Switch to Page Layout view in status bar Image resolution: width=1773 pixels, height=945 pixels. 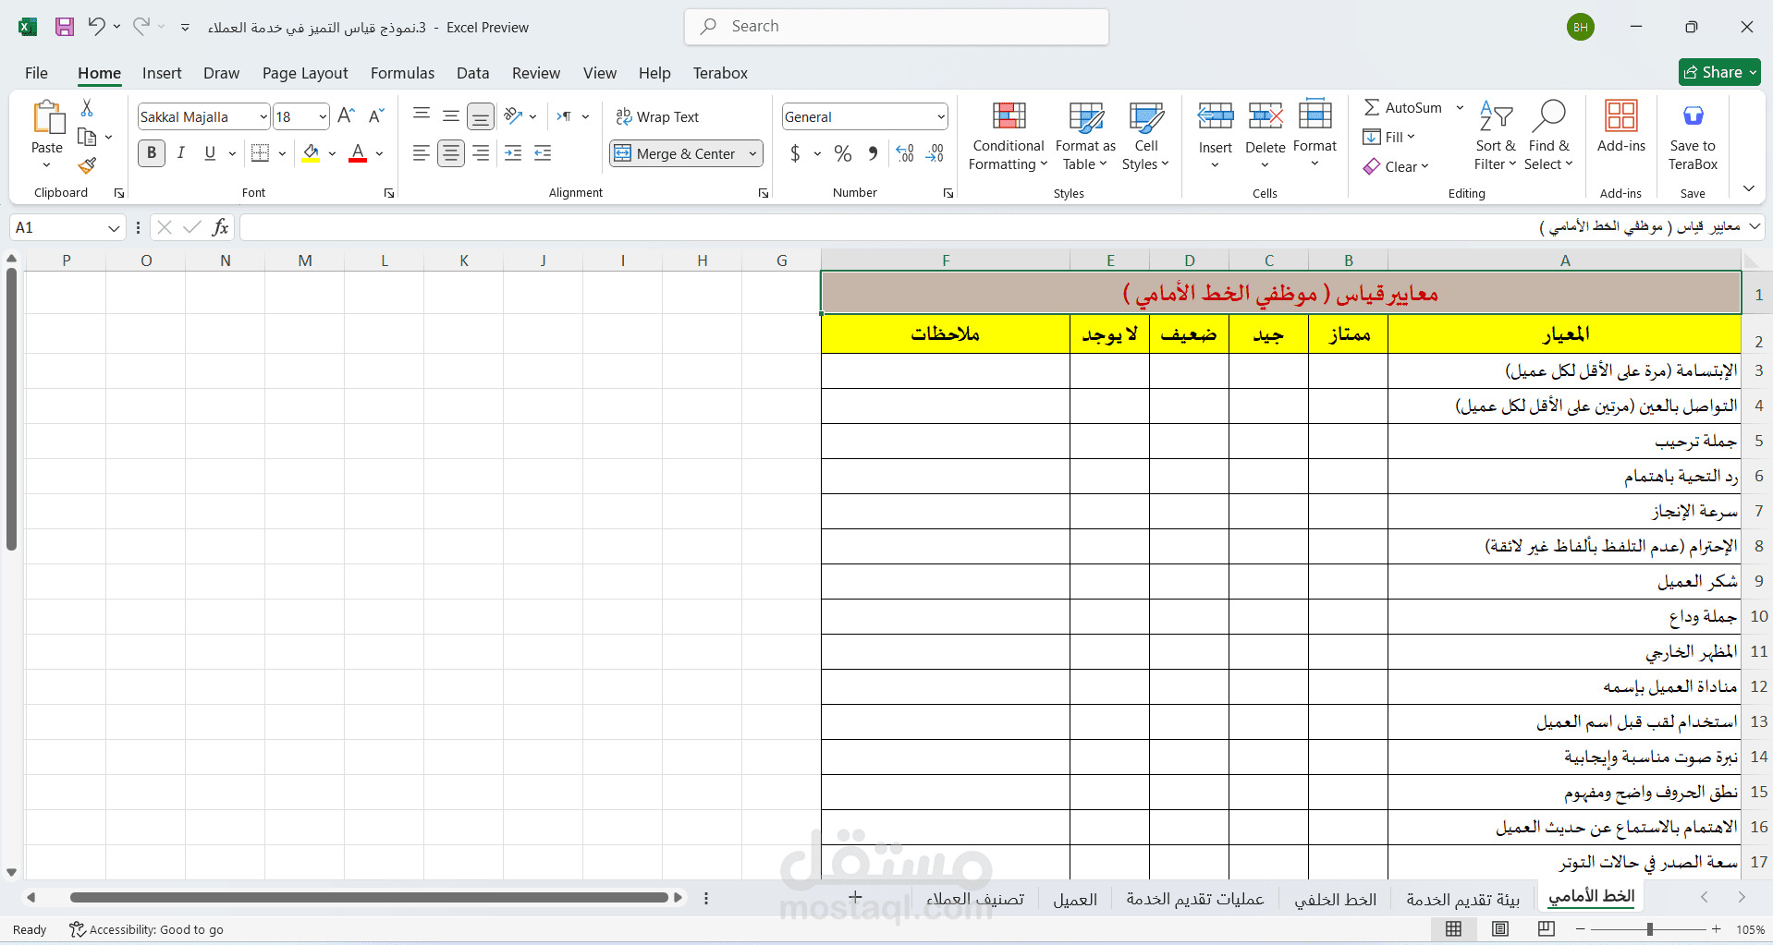[x=1500, y=929]
